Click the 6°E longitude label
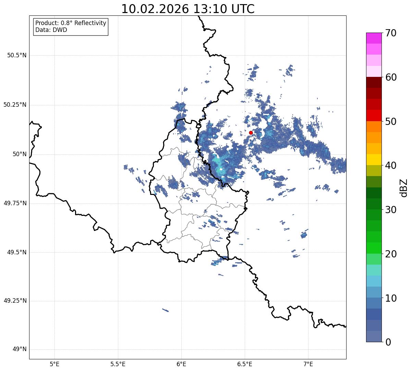The image size is (412, 371). [x=181, y=364]
